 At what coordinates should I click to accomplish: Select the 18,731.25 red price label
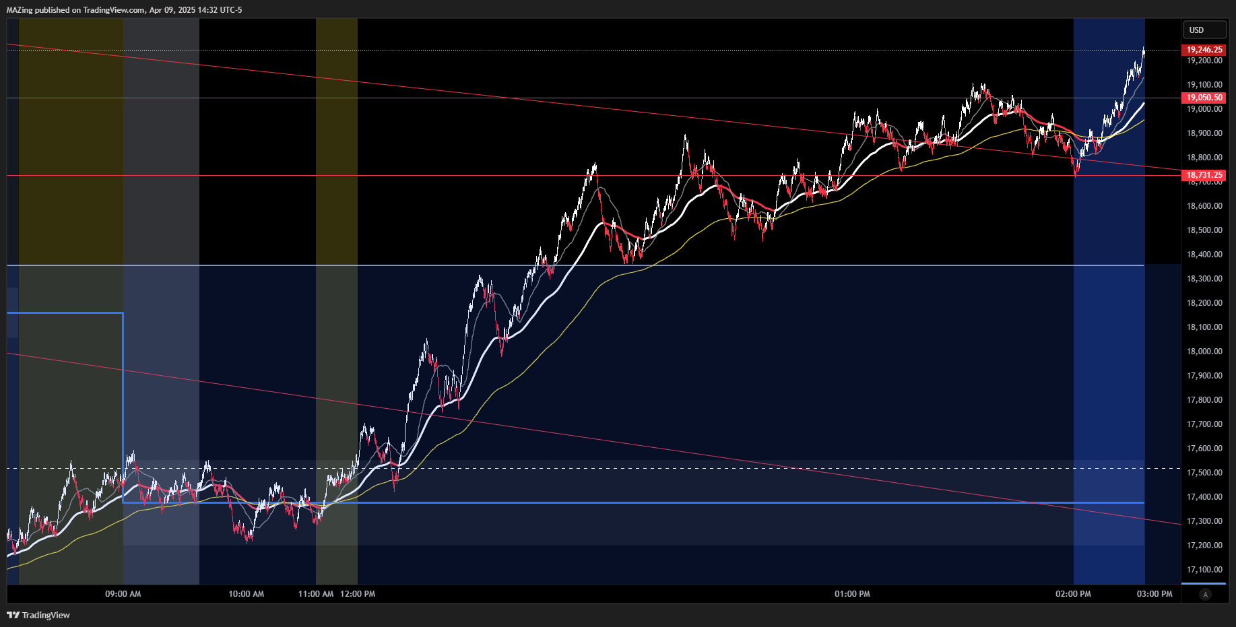[1204, 175]
